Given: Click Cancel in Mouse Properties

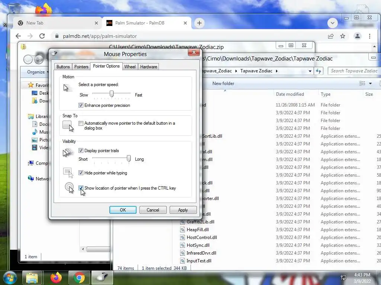Looking at the screenshot, I should click(153, 210).
